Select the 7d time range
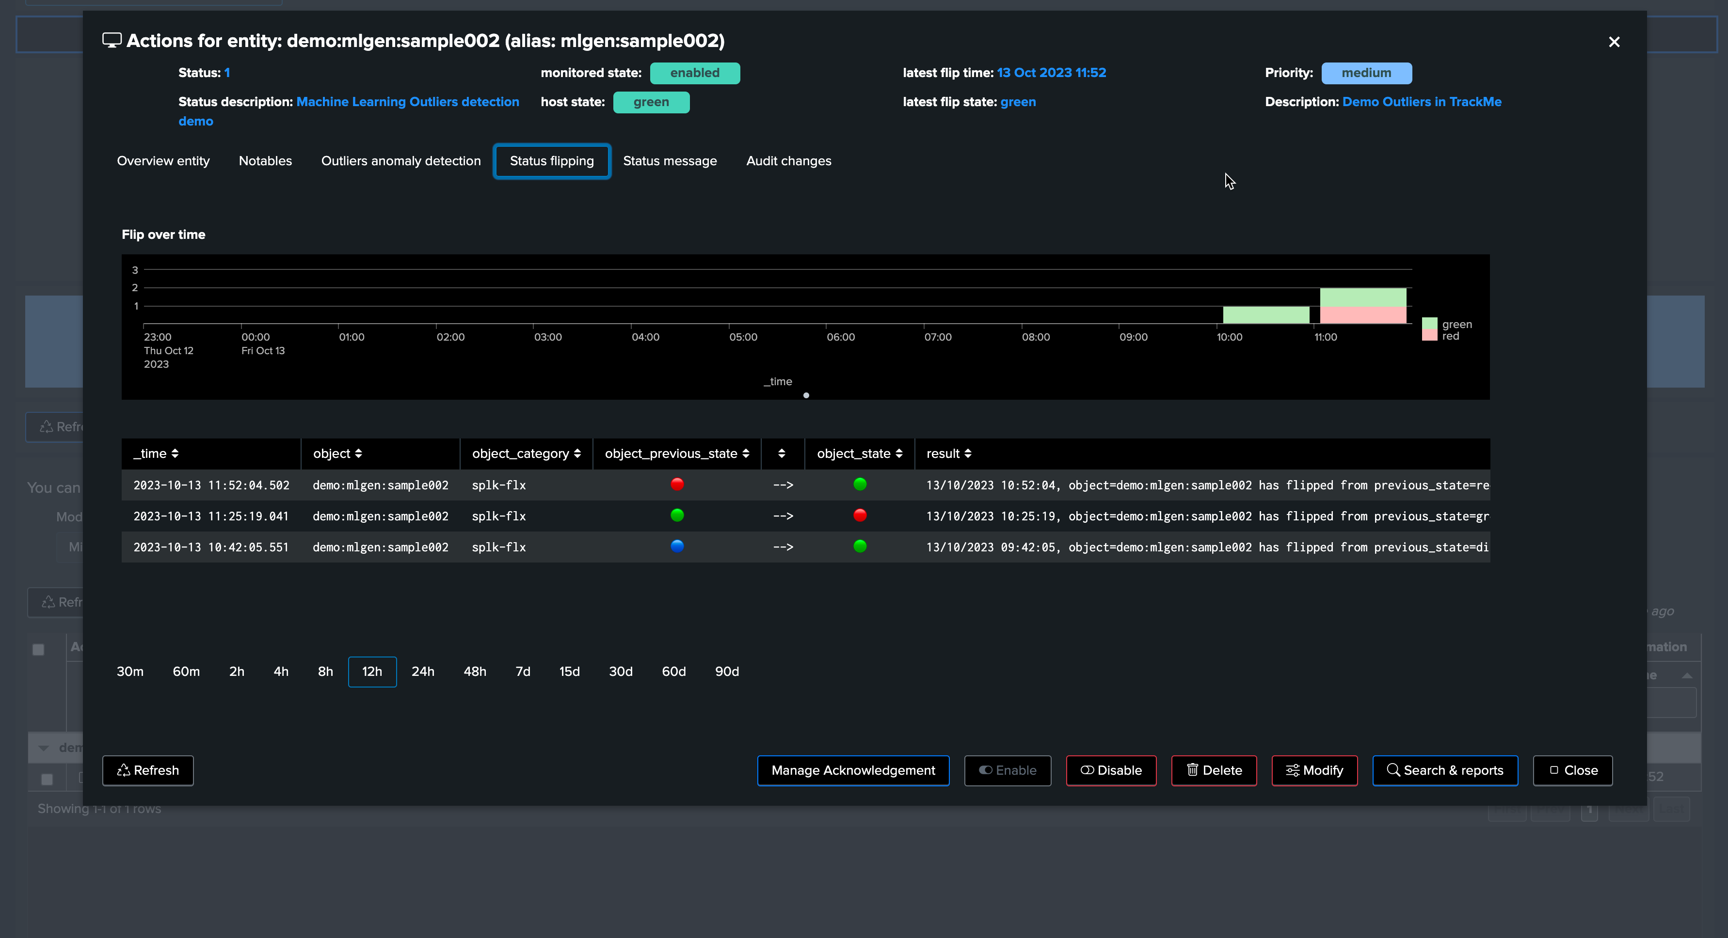 (x=523, y=671)
